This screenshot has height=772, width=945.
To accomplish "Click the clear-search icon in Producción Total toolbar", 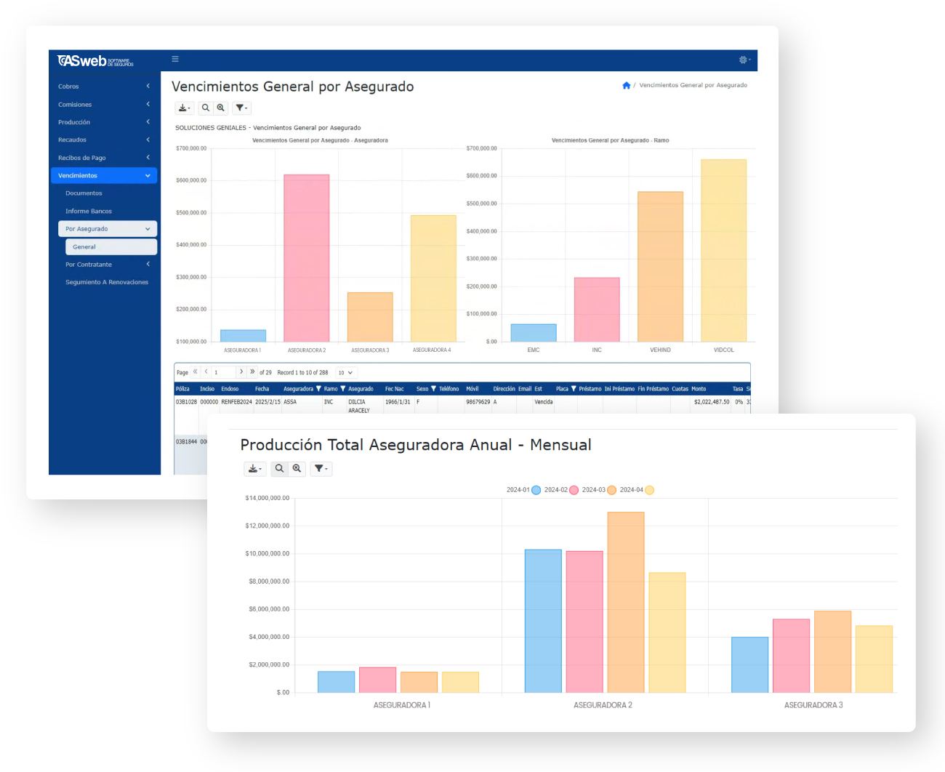I will click(x=297, y=469).
